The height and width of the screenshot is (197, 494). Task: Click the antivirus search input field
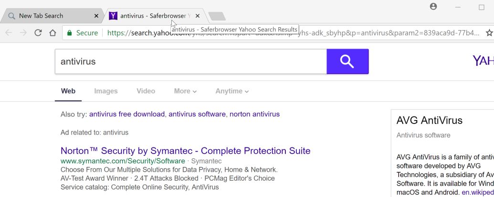click(191, 62)
